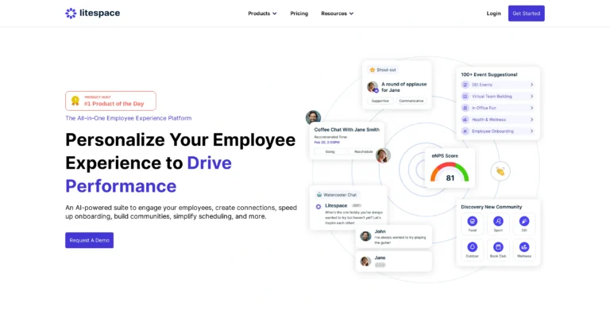Click the Request A Demo button
This screenshot has height=317, width=610.
tap(89, 240)
